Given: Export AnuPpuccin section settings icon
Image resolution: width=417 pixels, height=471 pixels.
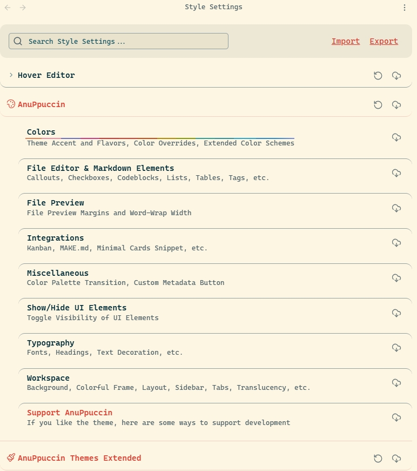Looking at the screenshot, I should tap(396, 105).
